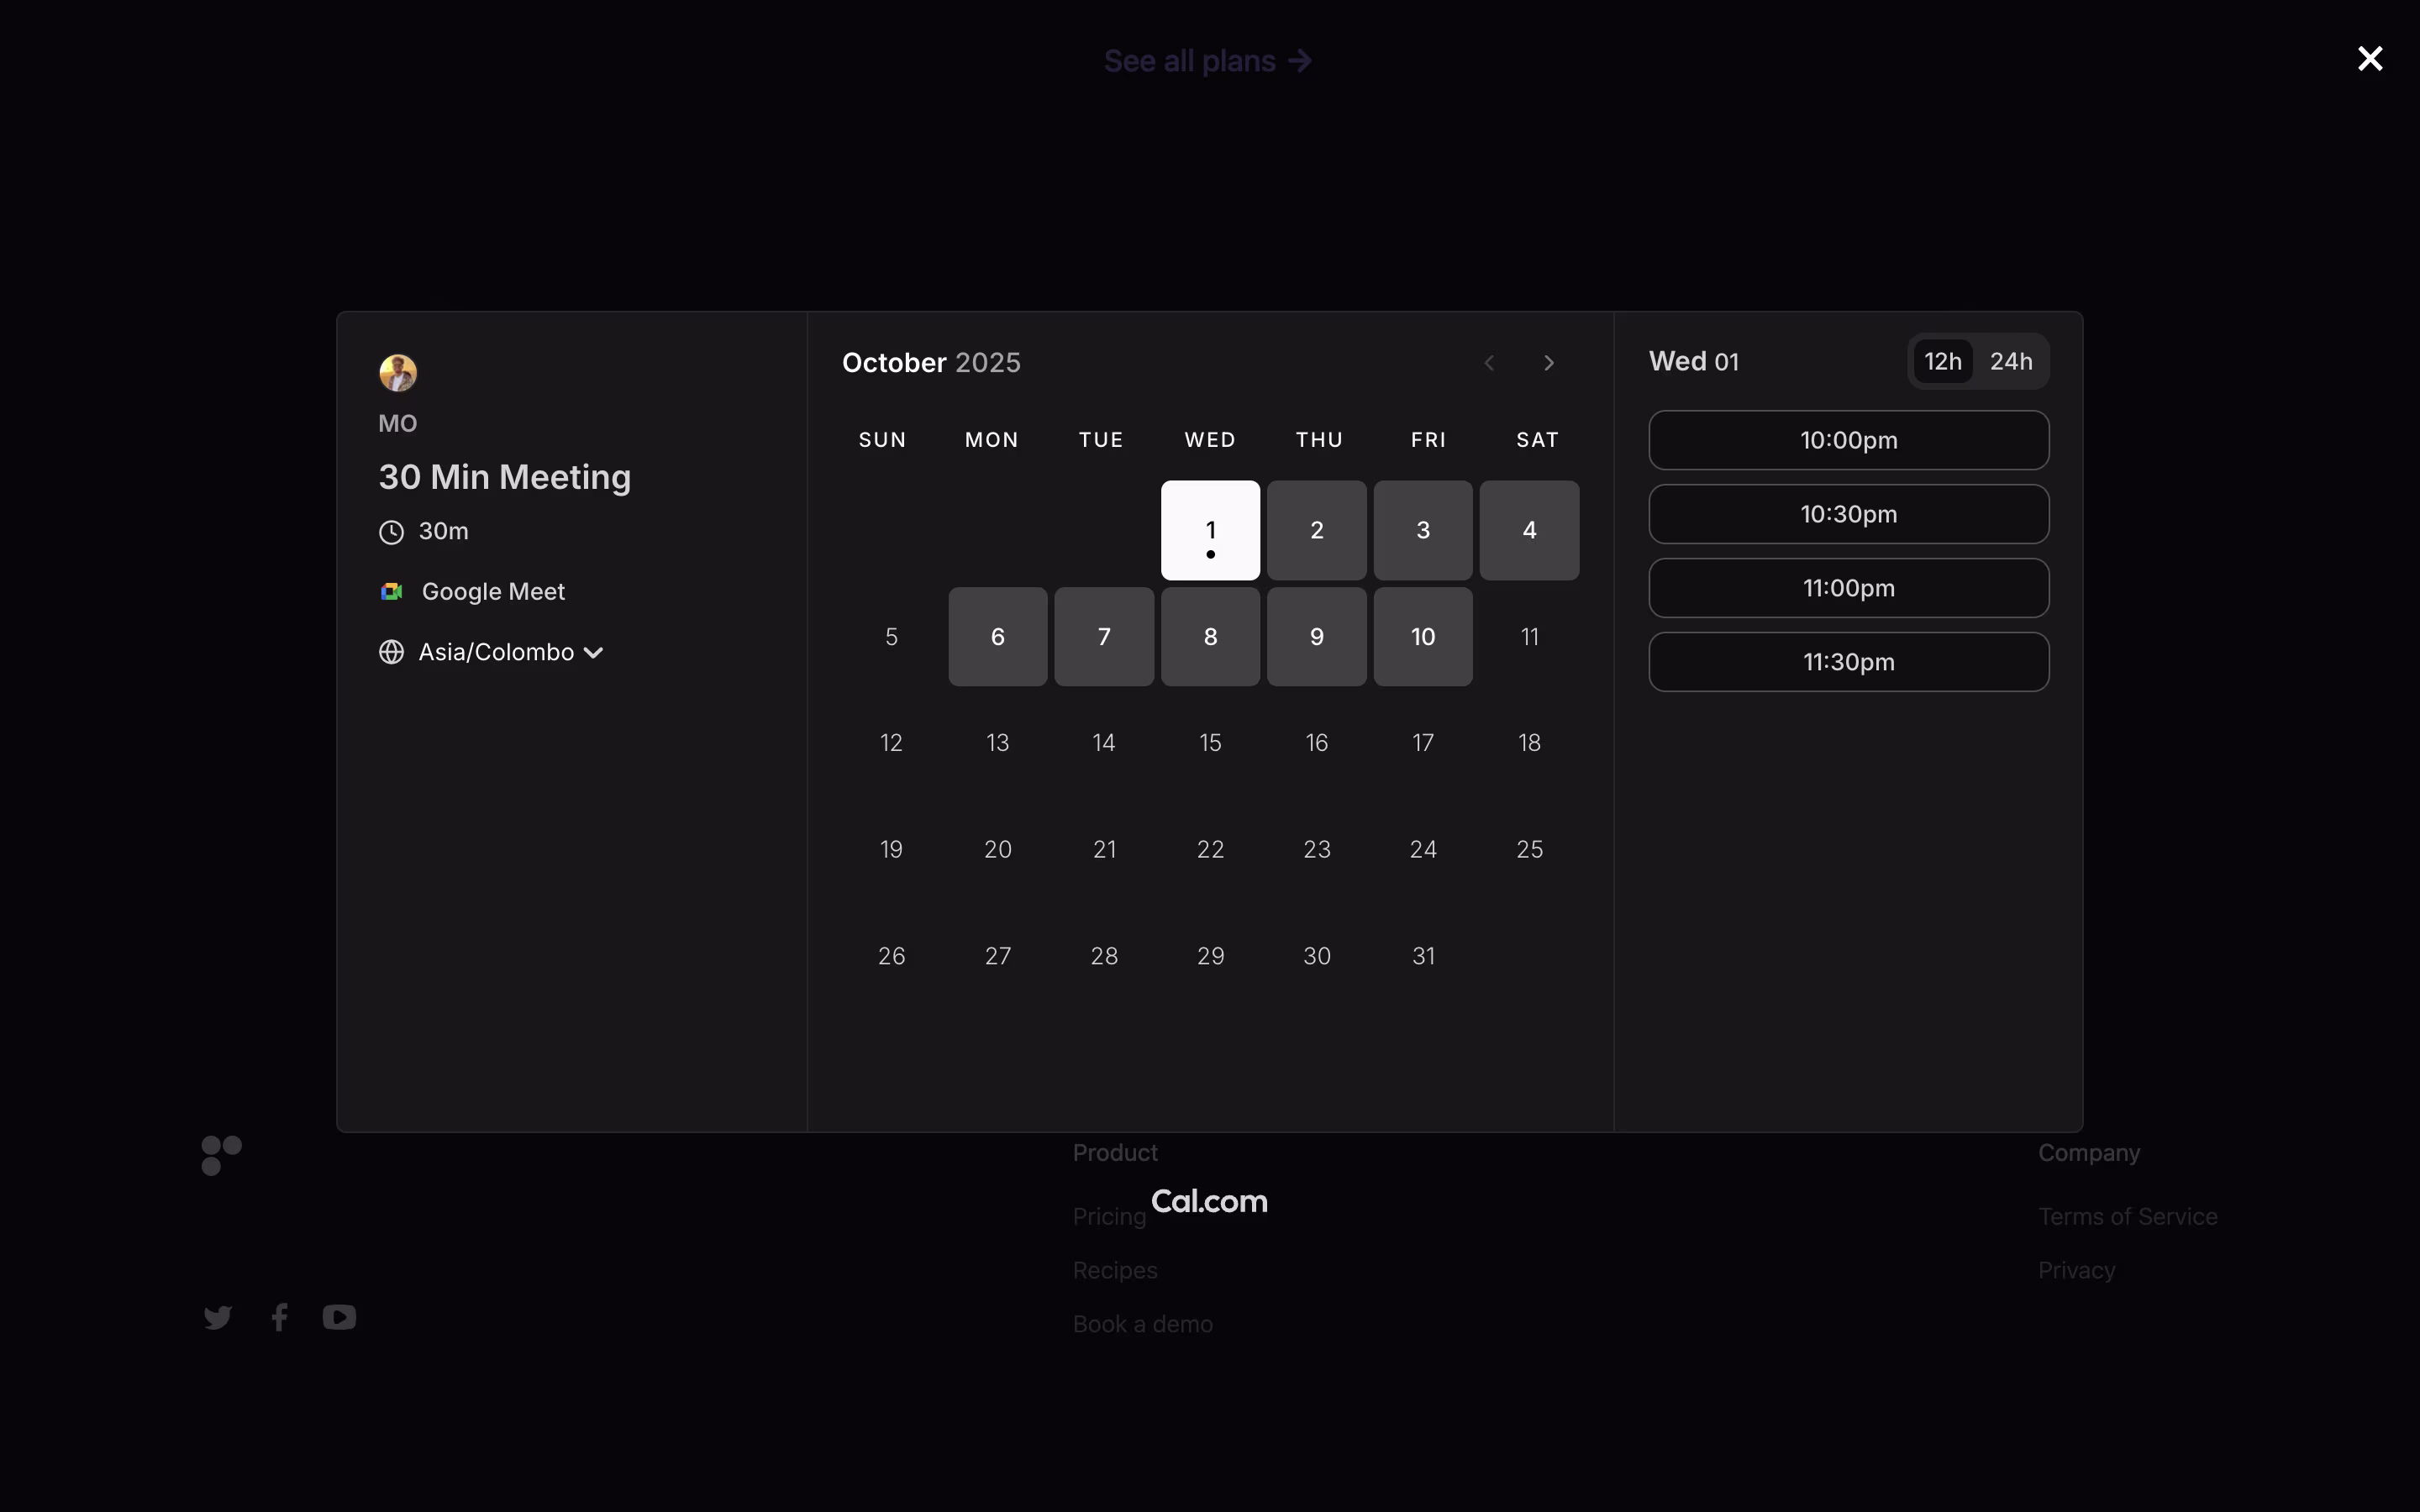
Task: Pick October 7 date cell
Action: point(1103,637)
